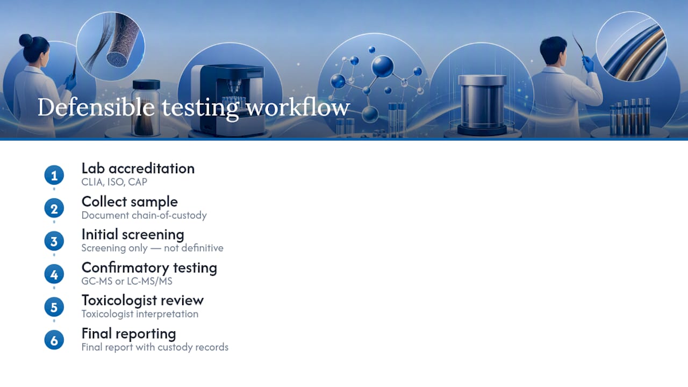Select the 'Lab accreditation' heading
Image resolution: width=688 pixels, height=387 pixels.
point(138,168)
